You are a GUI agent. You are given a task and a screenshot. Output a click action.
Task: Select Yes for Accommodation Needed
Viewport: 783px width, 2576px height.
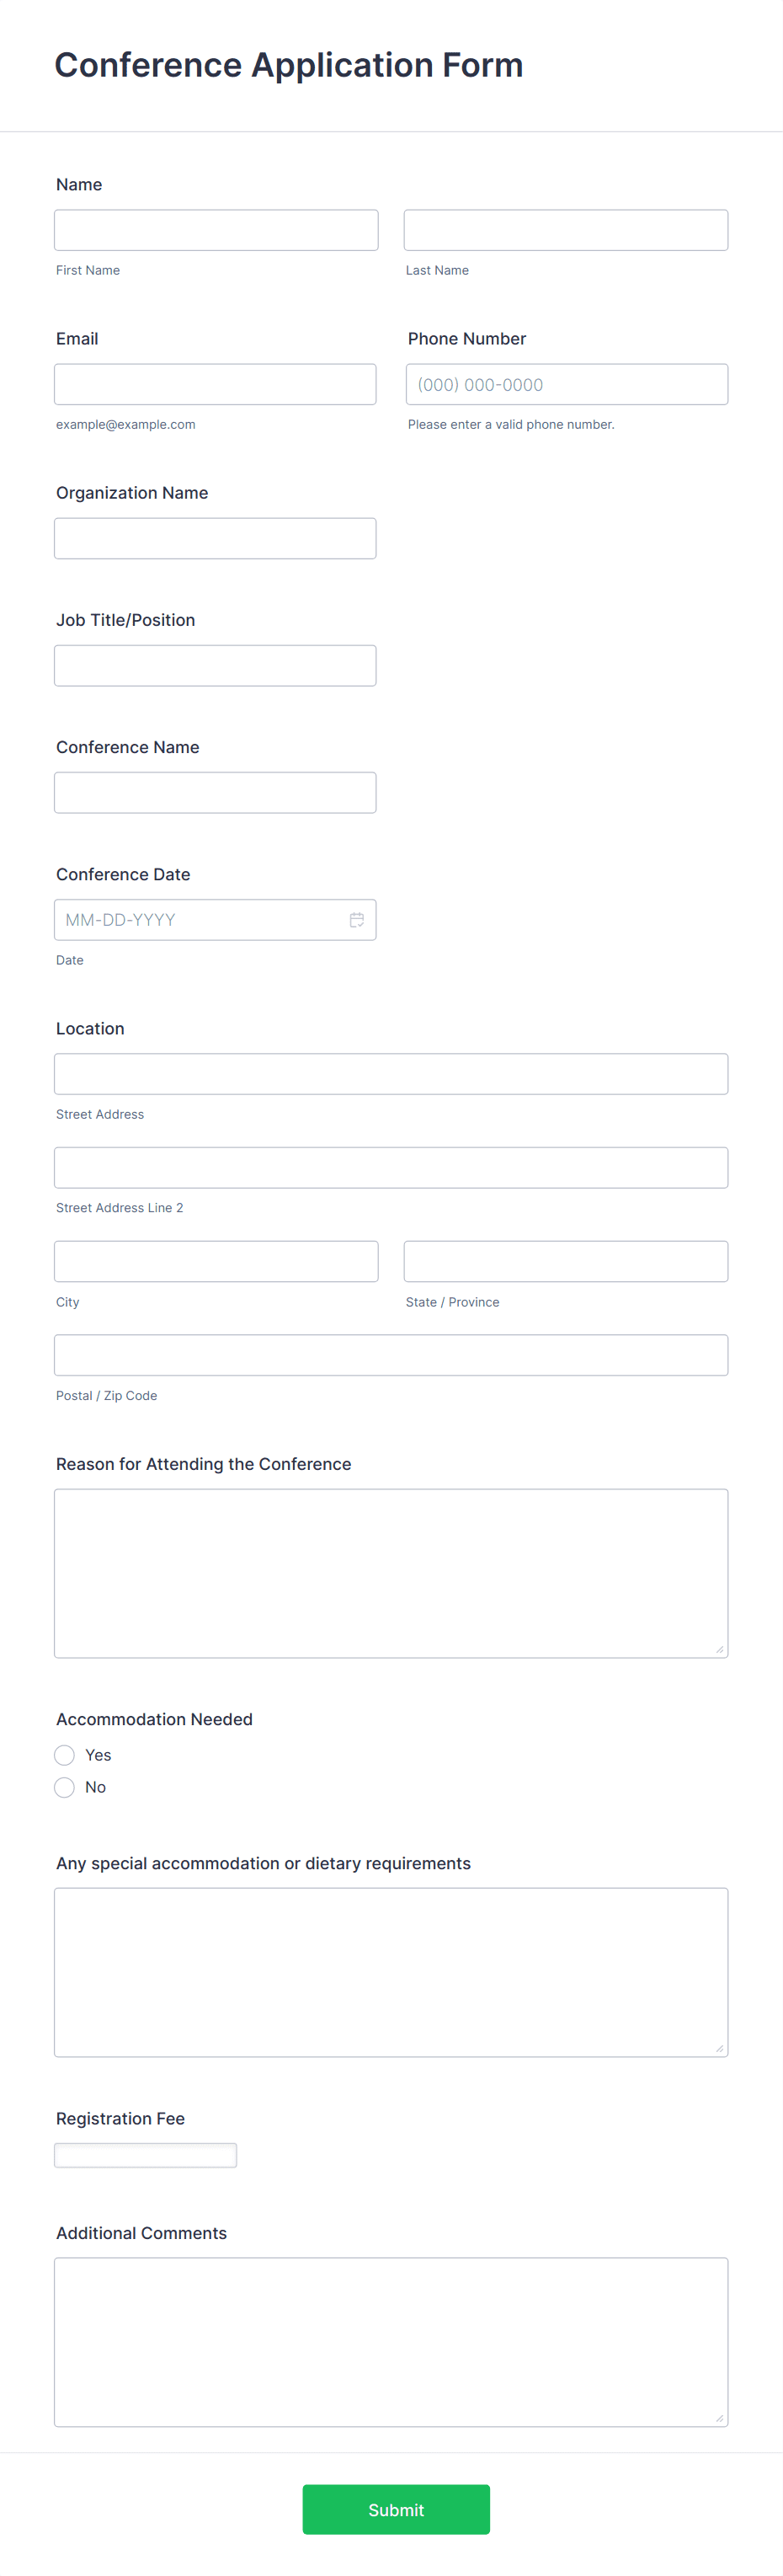point(64,1755)
